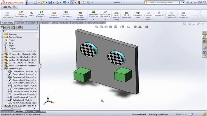The height and width of the screenshot is (116, 207).
Task: Switch to the Simulation tab
Action: [78, 23]
